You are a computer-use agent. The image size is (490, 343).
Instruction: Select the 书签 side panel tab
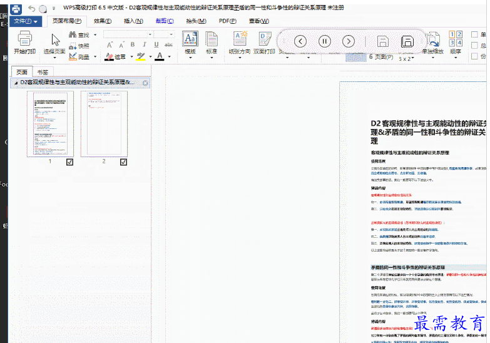coord(43,72)
